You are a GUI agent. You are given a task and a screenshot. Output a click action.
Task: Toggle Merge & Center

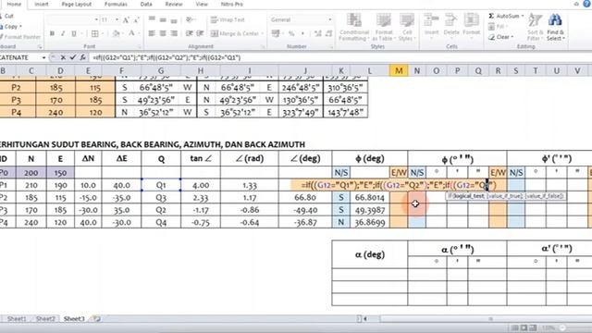(x=234, y=33)
